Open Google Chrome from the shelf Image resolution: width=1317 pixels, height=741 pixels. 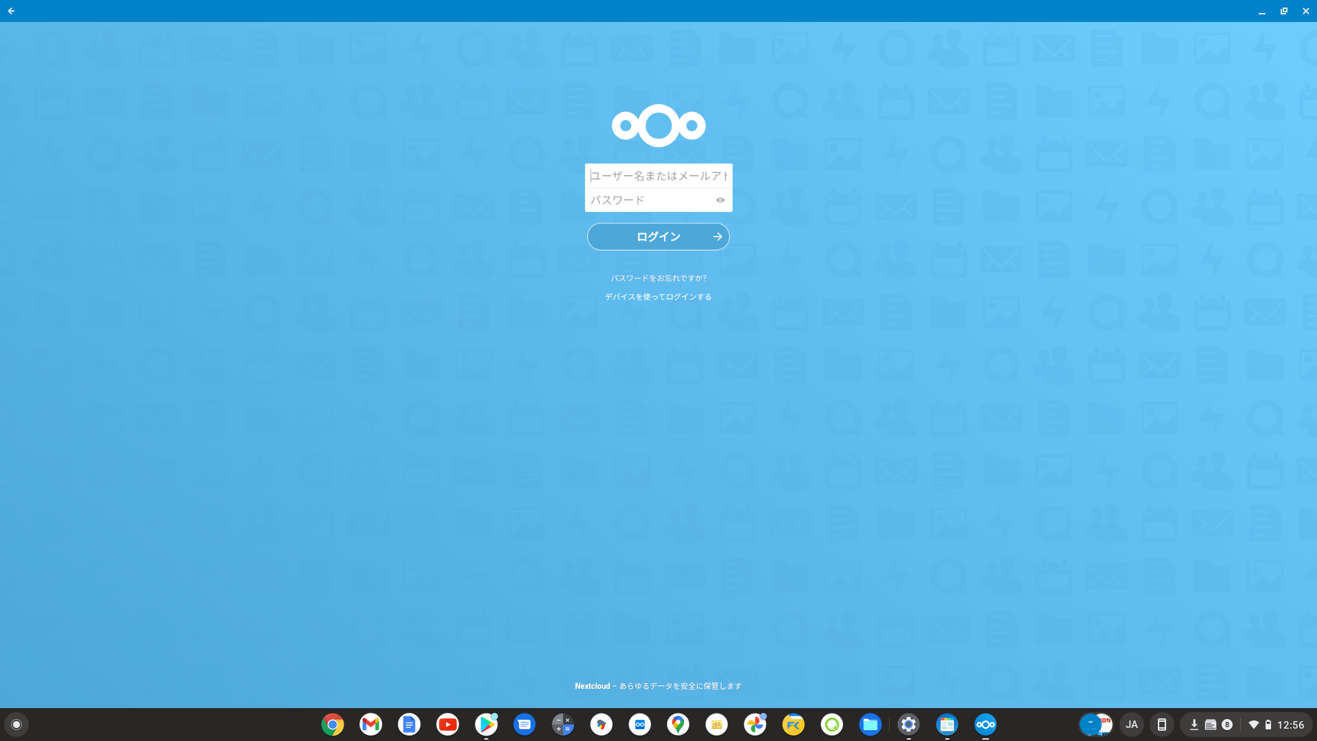pyautogui.click(x=333, y=725)
